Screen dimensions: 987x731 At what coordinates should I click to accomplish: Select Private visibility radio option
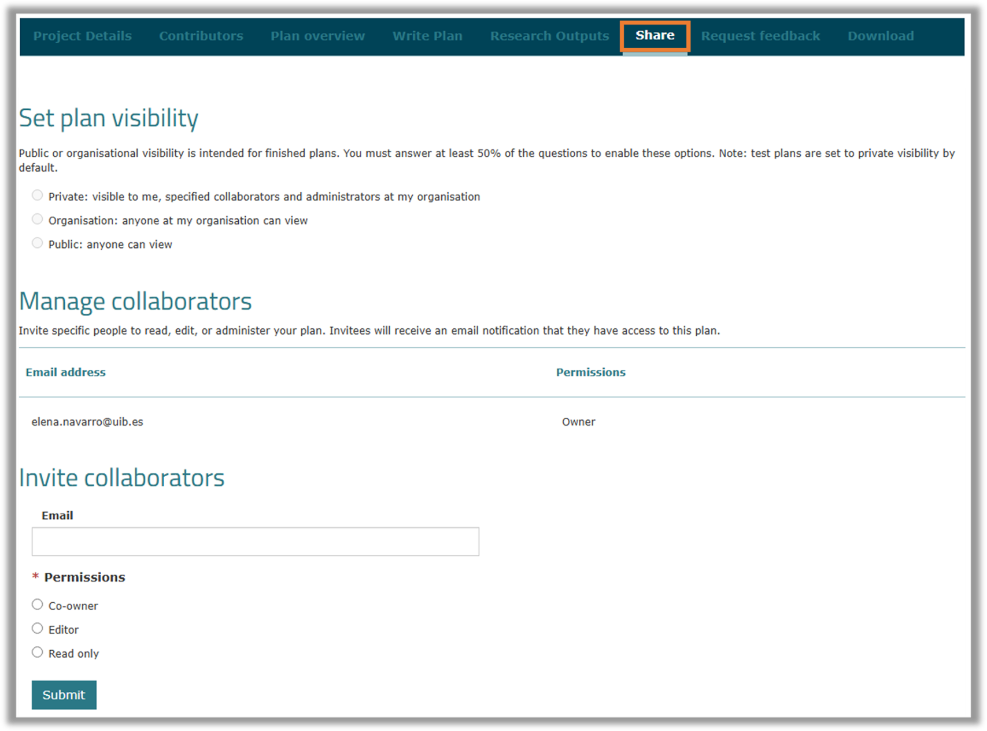pos(38,195)
